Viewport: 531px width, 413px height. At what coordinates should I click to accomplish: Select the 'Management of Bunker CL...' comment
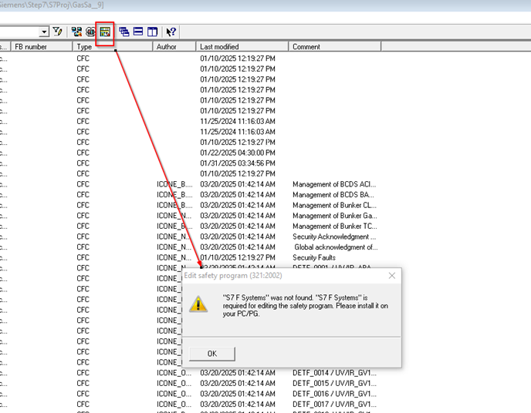tap(335, 205)
